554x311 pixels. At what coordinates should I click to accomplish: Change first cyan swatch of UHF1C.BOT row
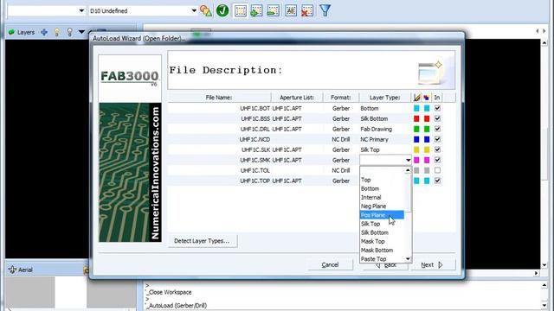click(416, 108)
